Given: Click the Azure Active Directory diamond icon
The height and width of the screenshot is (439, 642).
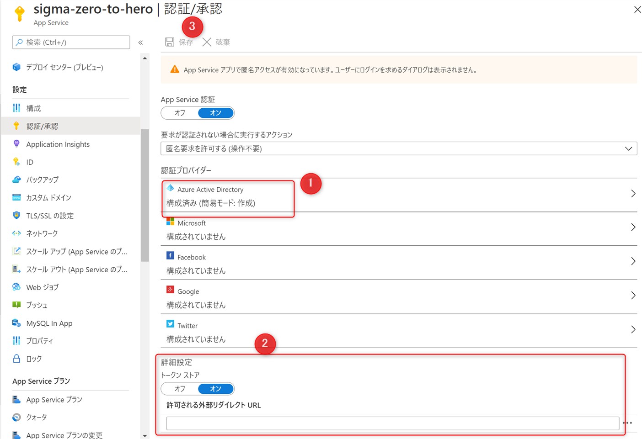Looking at the screenshot, I should (x=170, y=188).
